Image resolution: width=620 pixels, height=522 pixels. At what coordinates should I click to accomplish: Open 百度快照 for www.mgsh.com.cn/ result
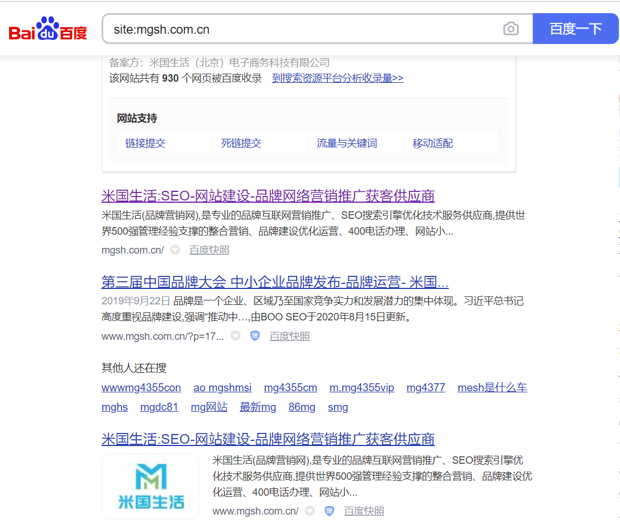[364, 511]
